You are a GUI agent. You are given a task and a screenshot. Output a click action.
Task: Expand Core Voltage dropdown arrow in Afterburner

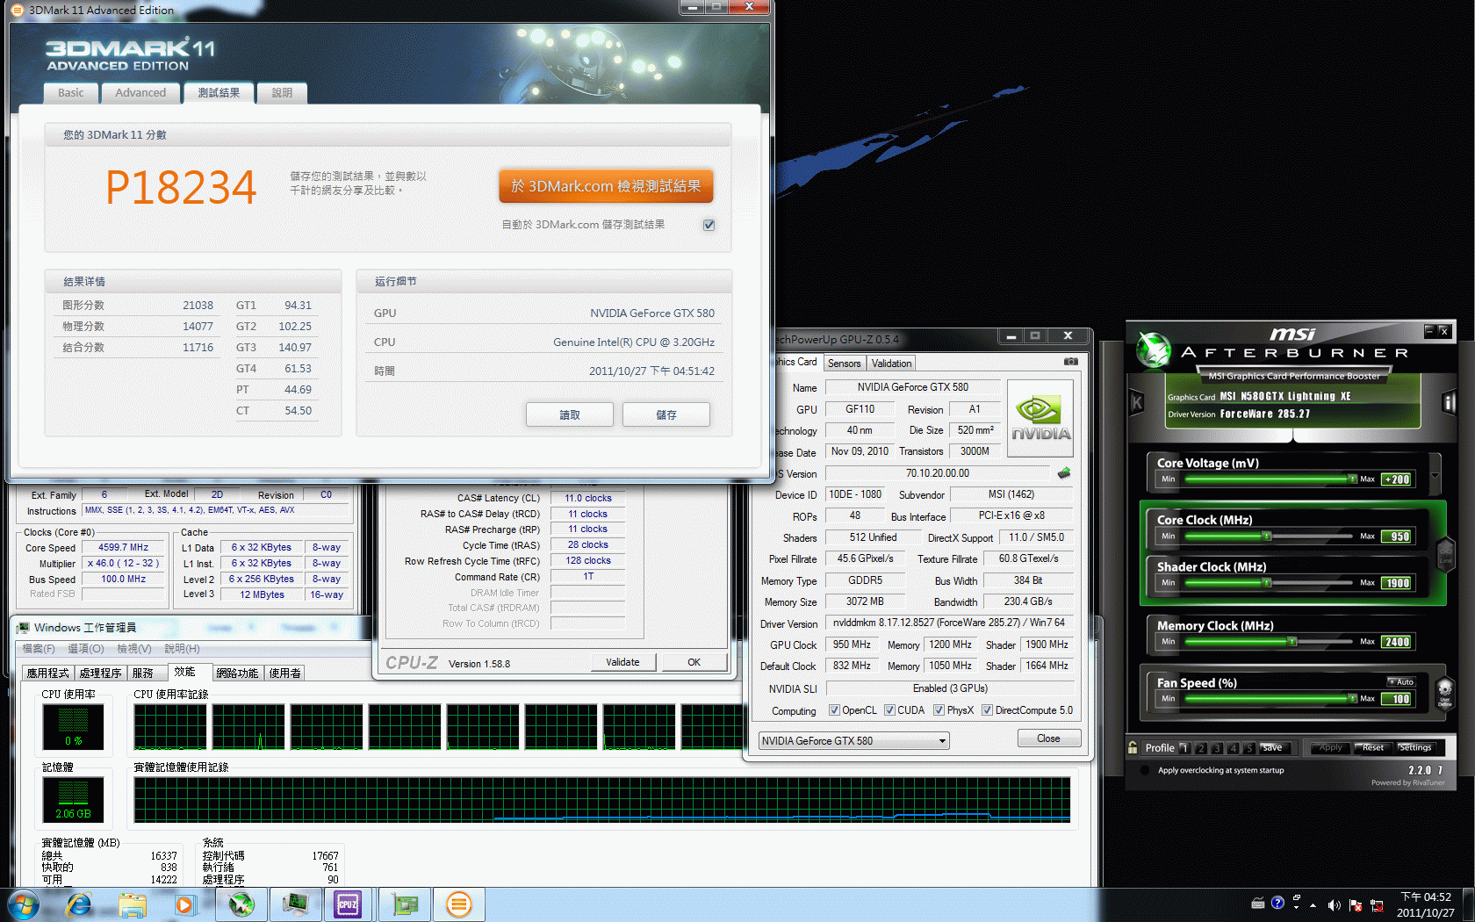coord(1435,477)
